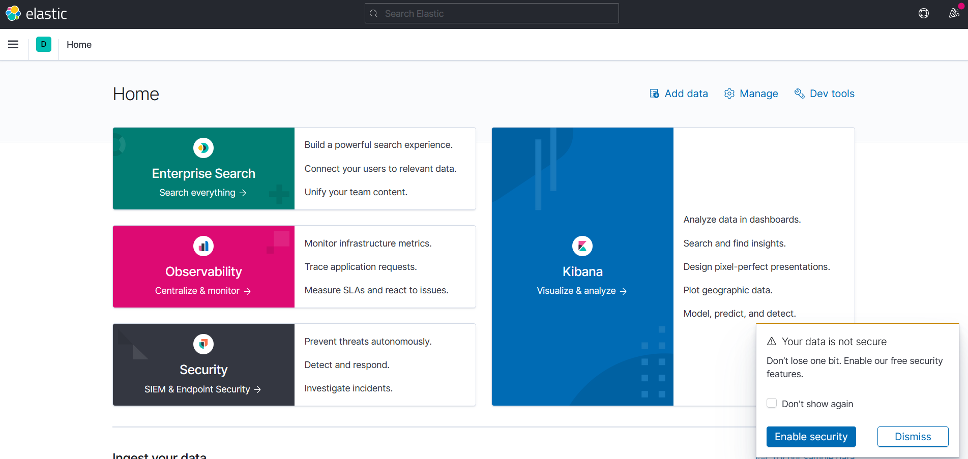This screenshot has height=459, width=968.
Task: Click the Observability round logo icon
Action: coord(203,246)
